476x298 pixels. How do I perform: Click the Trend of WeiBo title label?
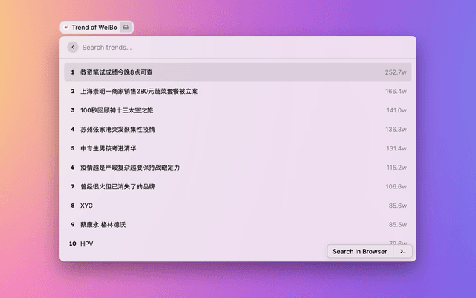coord(94,28)
